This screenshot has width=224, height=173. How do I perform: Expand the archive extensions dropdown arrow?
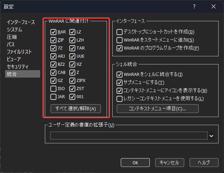coord(211,136)
